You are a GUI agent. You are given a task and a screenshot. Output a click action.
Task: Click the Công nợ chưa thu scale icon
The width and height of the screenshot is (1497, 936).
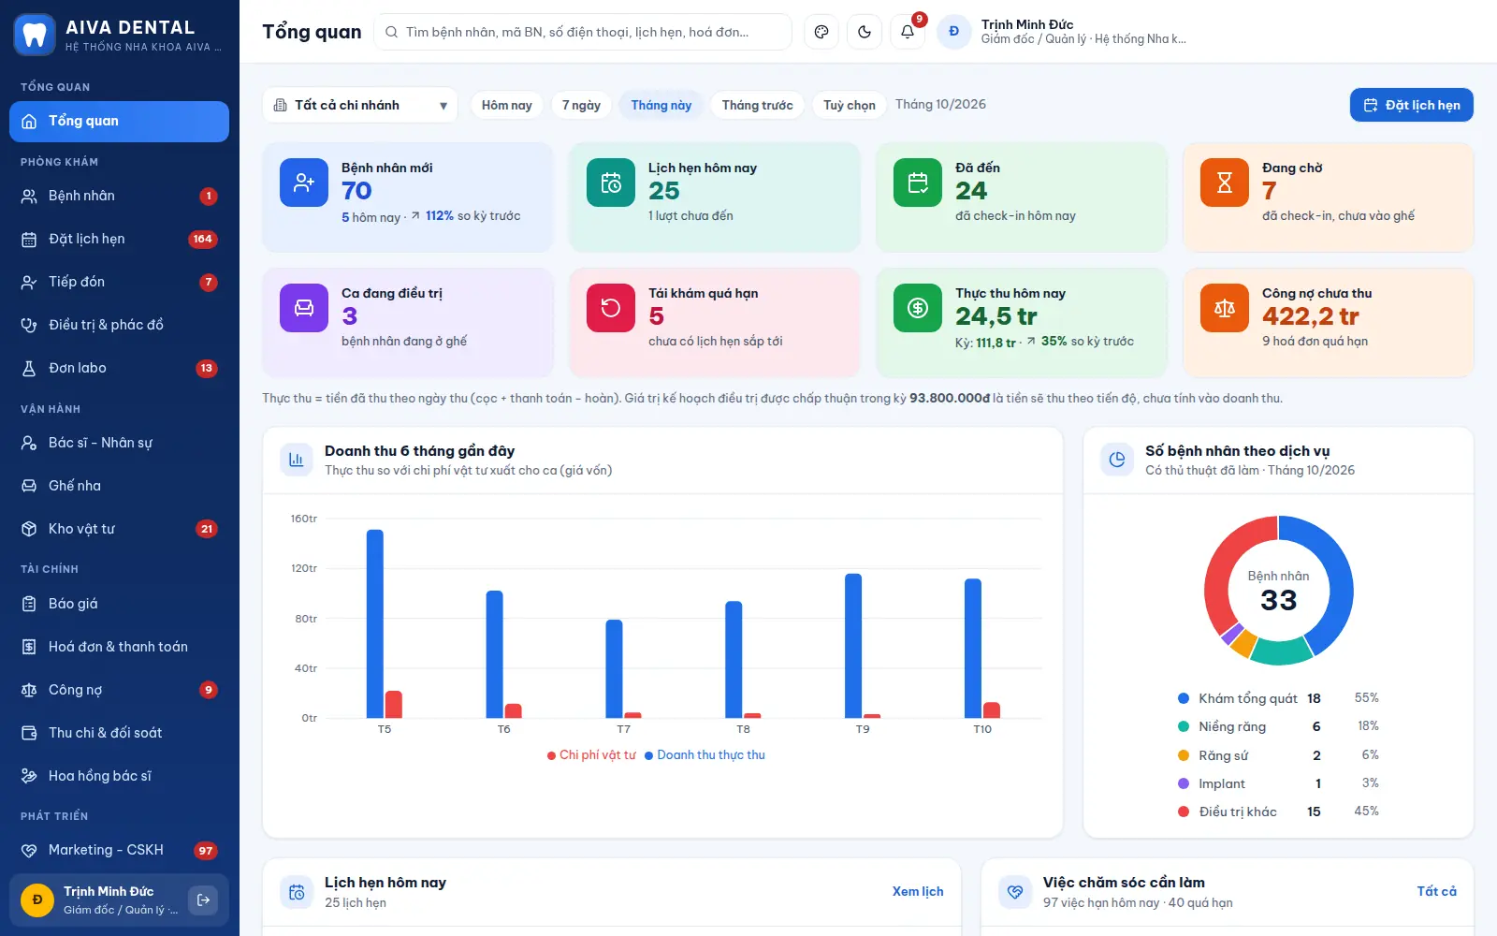pyautogui.click(x=1225, y=308)
